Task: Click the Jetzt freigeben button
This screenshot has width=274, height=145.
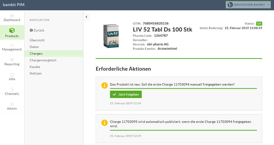Action: click(126, 94)
